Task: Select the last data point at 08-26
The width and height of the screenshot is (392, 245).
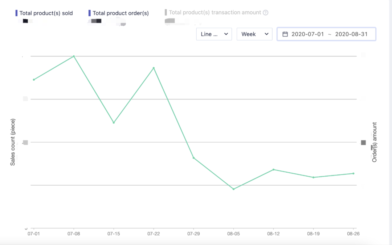Action: (353, 173)
